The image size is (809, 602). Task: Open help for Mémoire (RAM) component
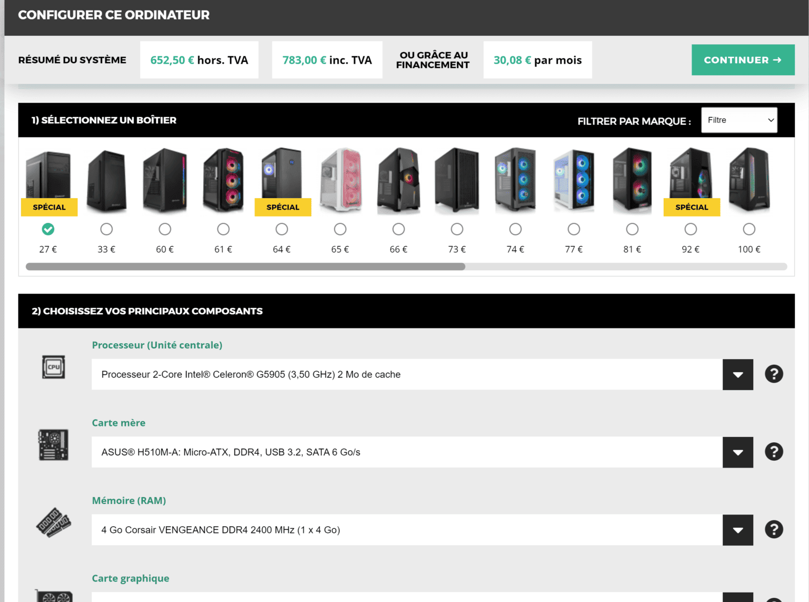pos(774,529)
